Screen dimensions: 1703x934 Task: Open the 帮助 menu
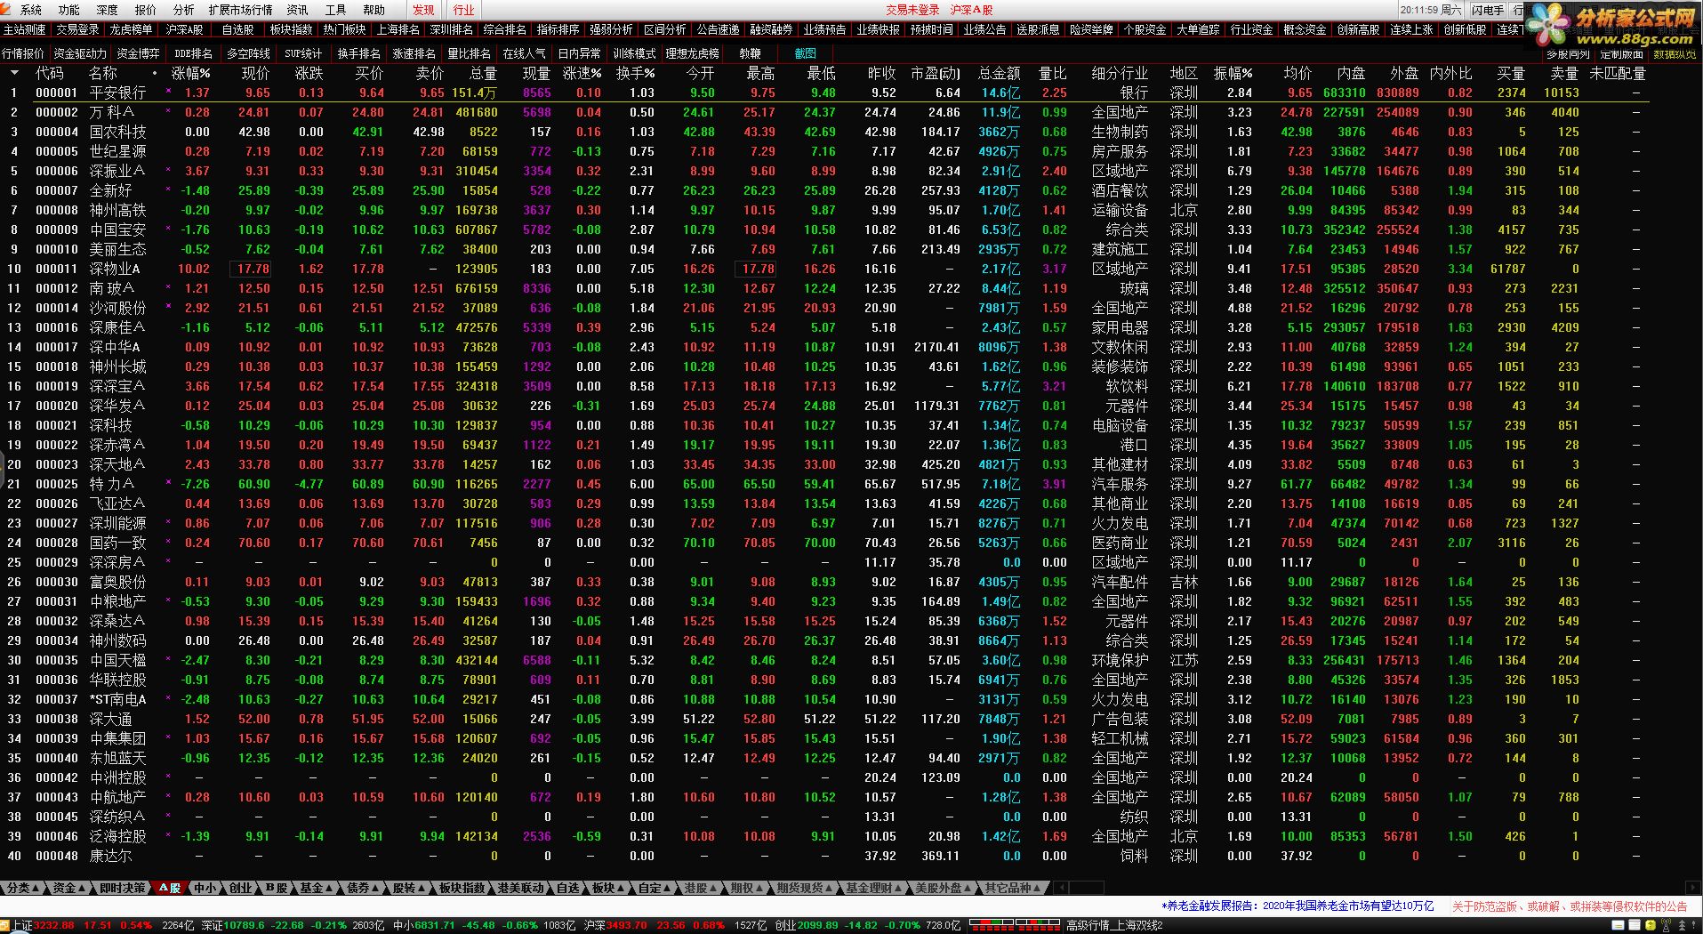tap(374, 10)
